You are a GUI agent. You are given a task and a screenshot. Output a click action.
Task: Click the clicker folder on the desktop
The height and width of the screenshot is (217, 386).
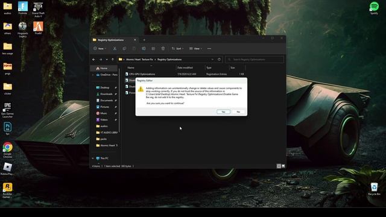tap(8, 89)
